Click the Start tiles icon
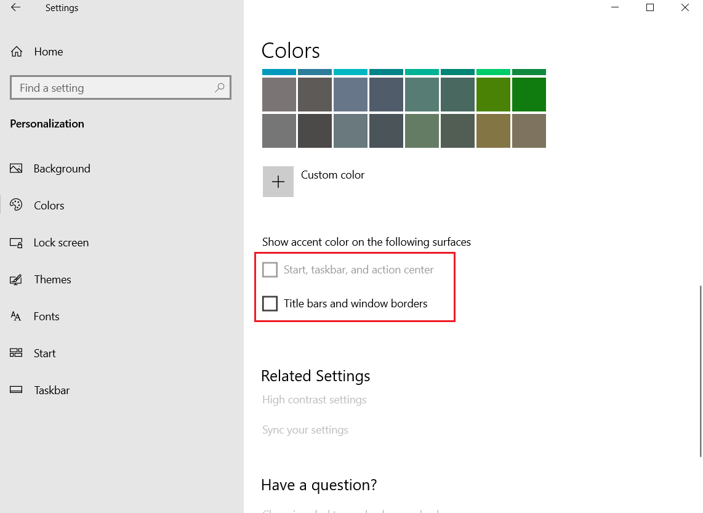 (16, 353)
